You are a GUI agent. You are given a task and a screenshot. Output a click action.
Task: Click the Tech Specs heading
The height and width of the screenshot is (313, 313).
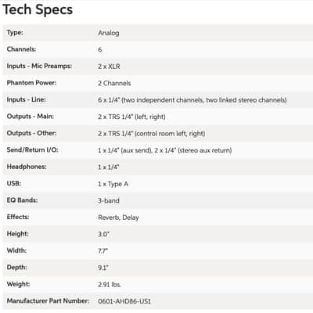38,10
